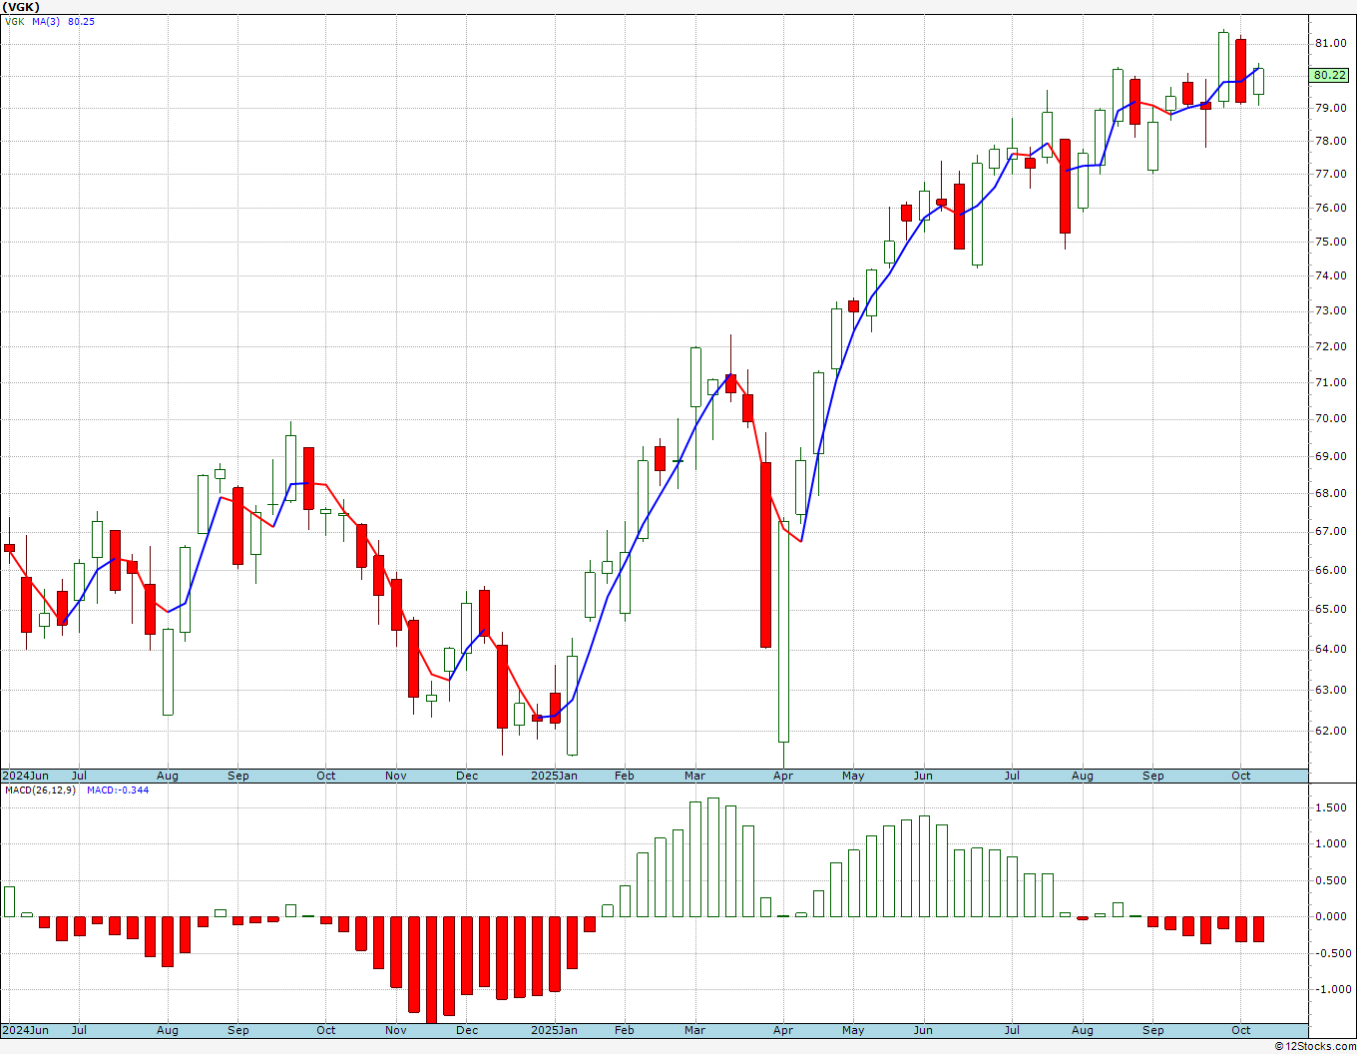Image resolution: width=1357 pixels, height=1054 pixels.
Task: Select the 81.00 price axis label
Action: (x=1331, y=43)
